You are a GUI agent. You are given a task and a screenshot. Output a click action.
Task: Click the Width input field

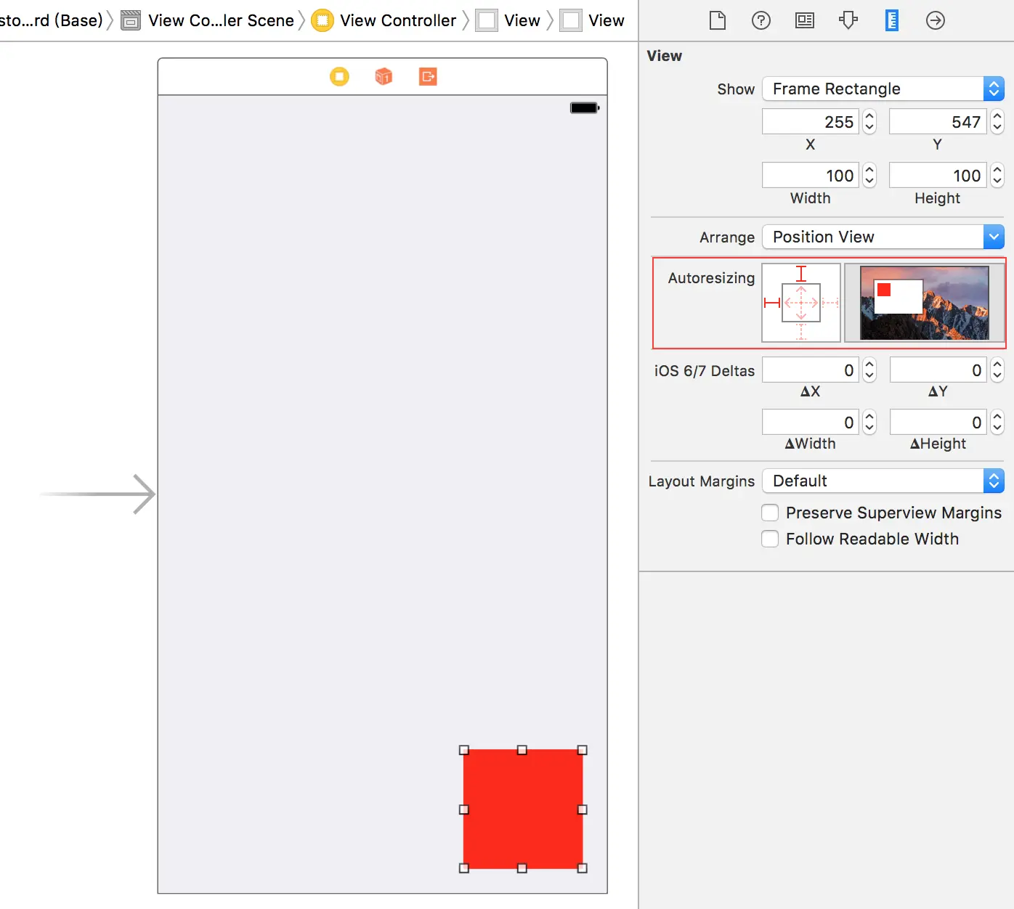pyautogui.click(x=811, y=176)
